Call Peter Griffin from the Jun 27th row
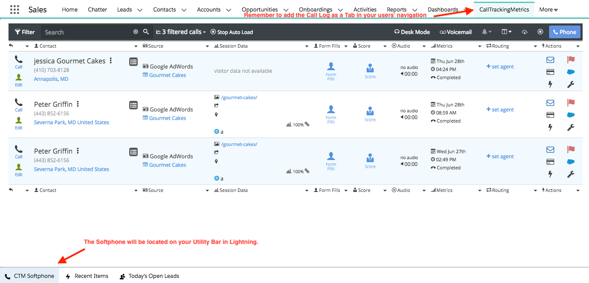Image resolution: width=589 pixels, height=283 pixels. pos(19,149)
